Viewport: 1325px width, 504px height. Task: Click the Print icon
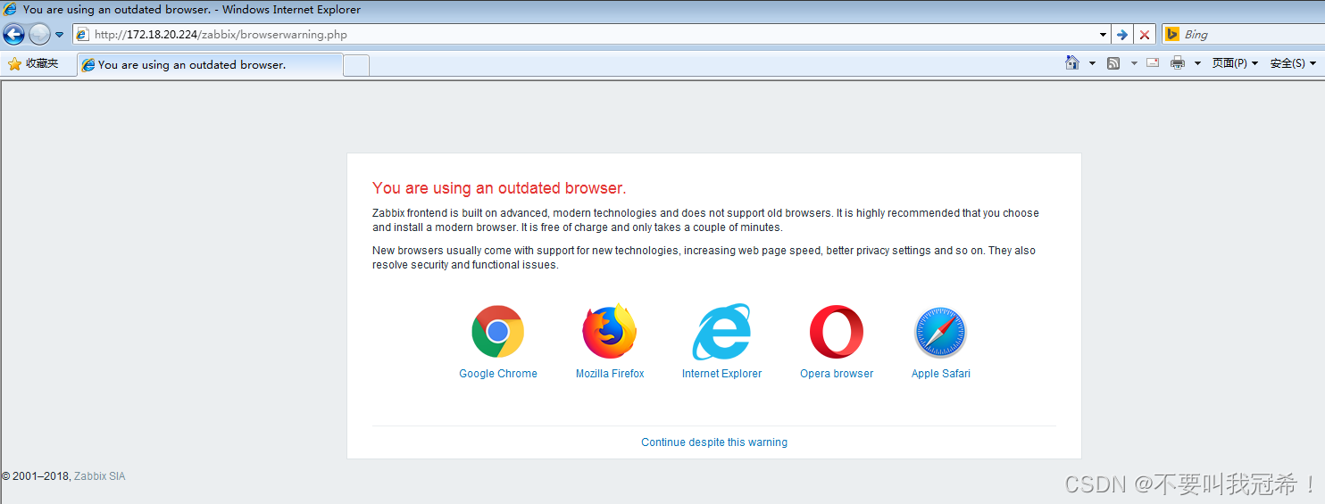tap(1178, 63)
